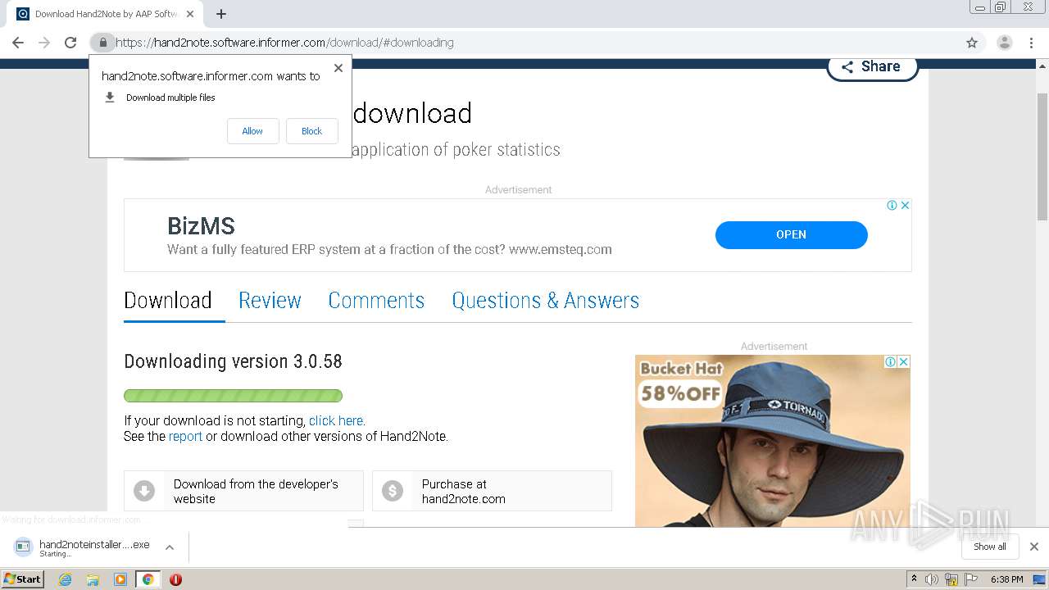The width and height of the screenshot is (1049, 590).
Task: Open a new tab with the plus button
Action: pyautogui.click(x=221, y=14)
